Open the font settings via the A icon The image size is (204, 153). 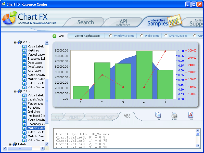tap(191, 115)
